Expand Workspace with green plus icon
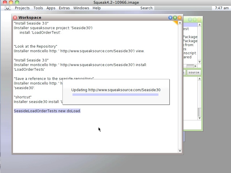Screen dimensions: 231x173 tap(175, 18)
